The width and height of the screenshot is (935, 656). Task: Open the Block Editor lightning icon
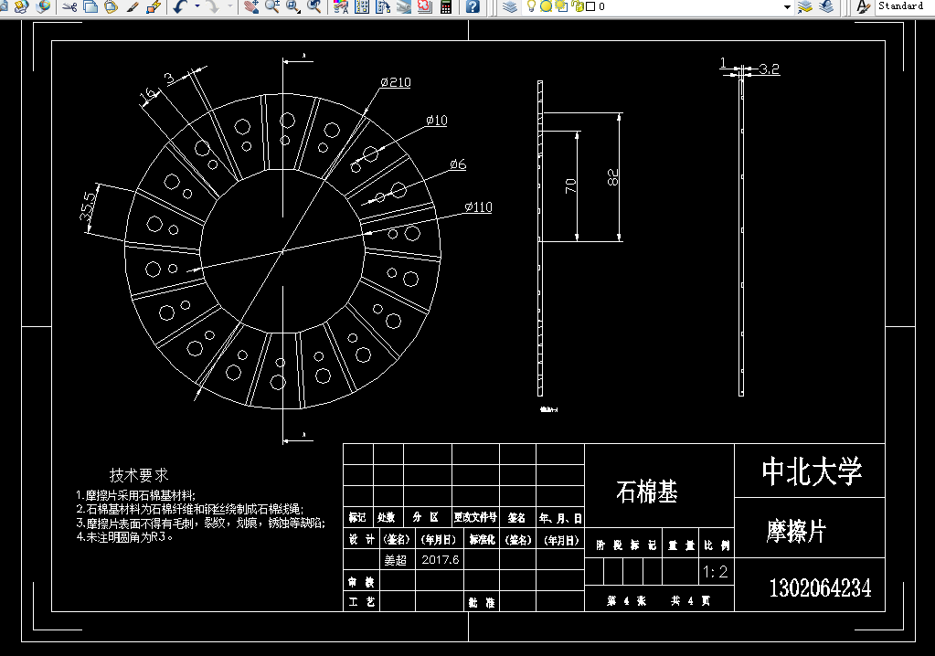pyautogui.click(x=154, y=6)
